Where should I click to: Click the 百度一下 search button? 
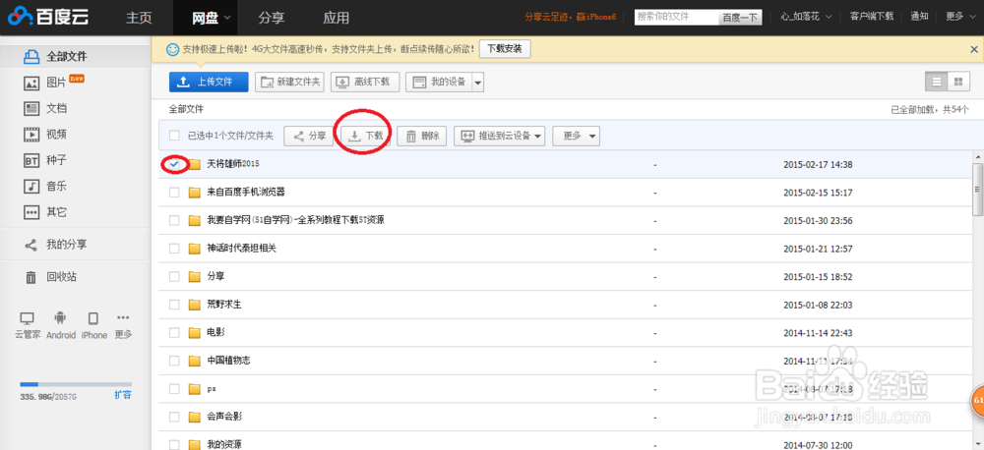(x=741, y=17)
